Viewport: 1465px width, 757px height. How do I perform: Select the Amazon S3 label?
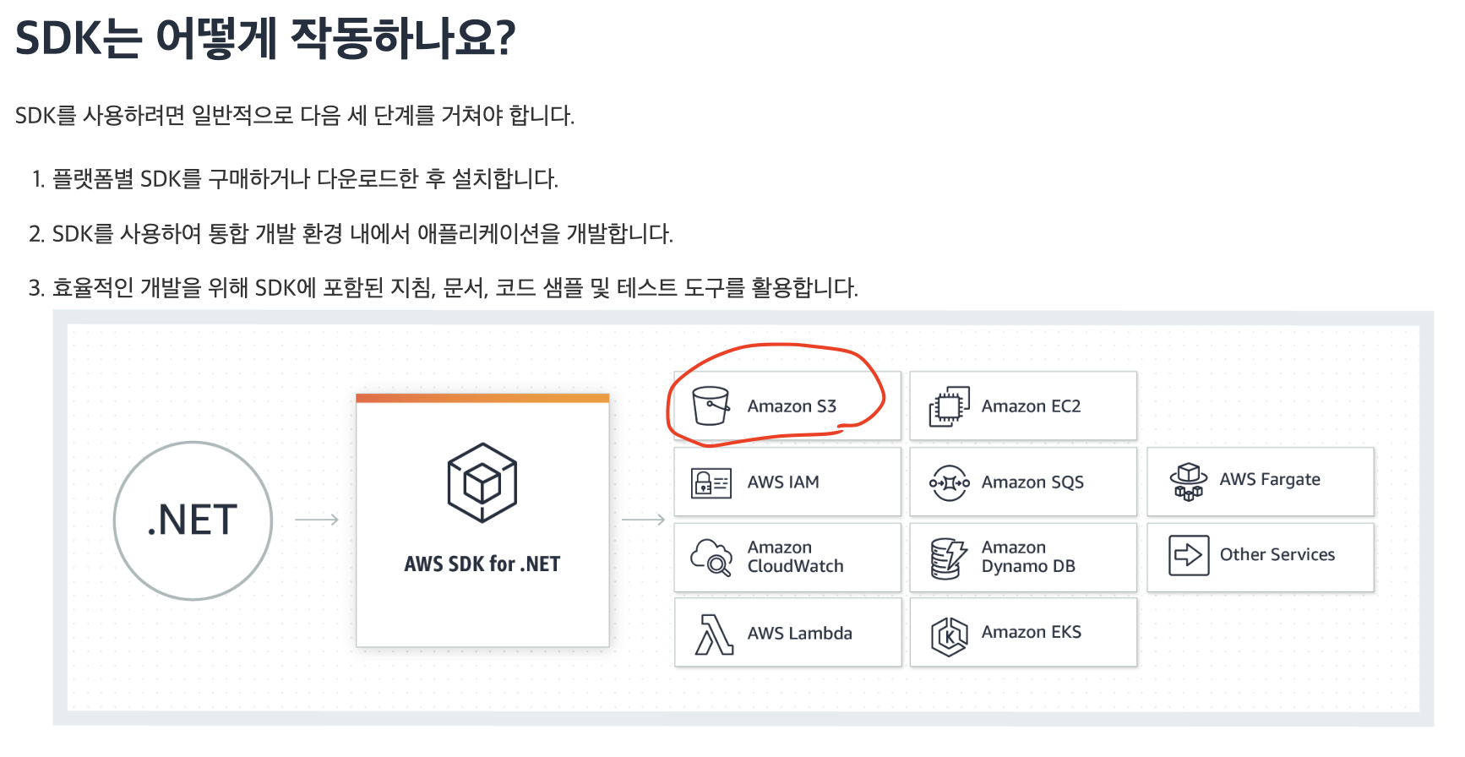(792, 406)
